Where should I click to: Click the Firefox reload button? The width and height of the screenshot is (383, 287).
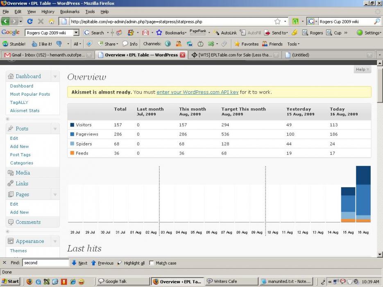tap(30, 22)
